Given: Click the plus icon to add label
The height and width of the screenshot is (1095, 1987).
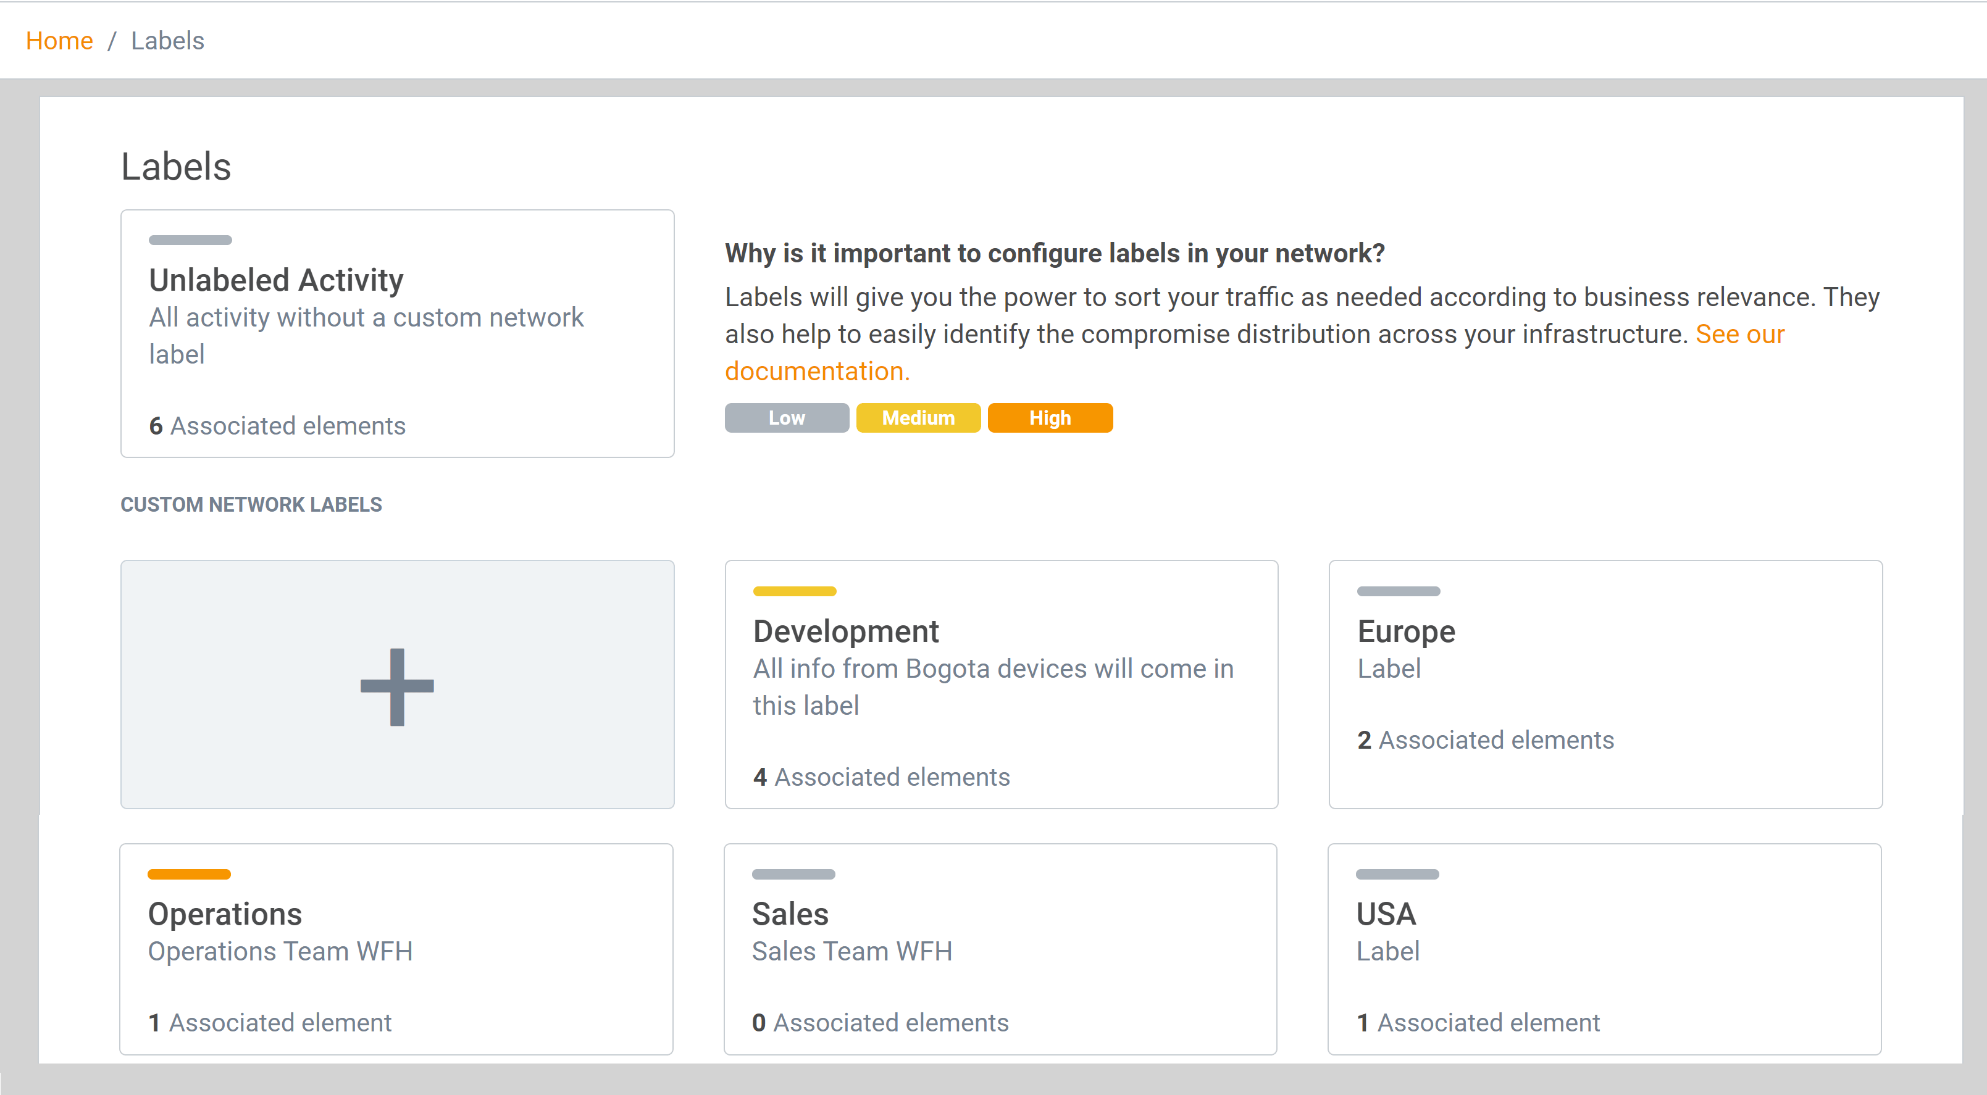Looking at the screenshot, I should [397, 686].
